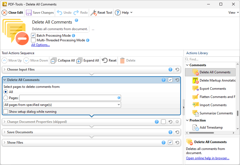Select Delete All Comments in Actions Library
240x165 pixels.
point(210,72)
